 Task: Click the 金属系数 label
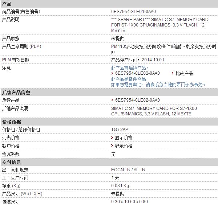pyautogui.click(x=11, y=154)
